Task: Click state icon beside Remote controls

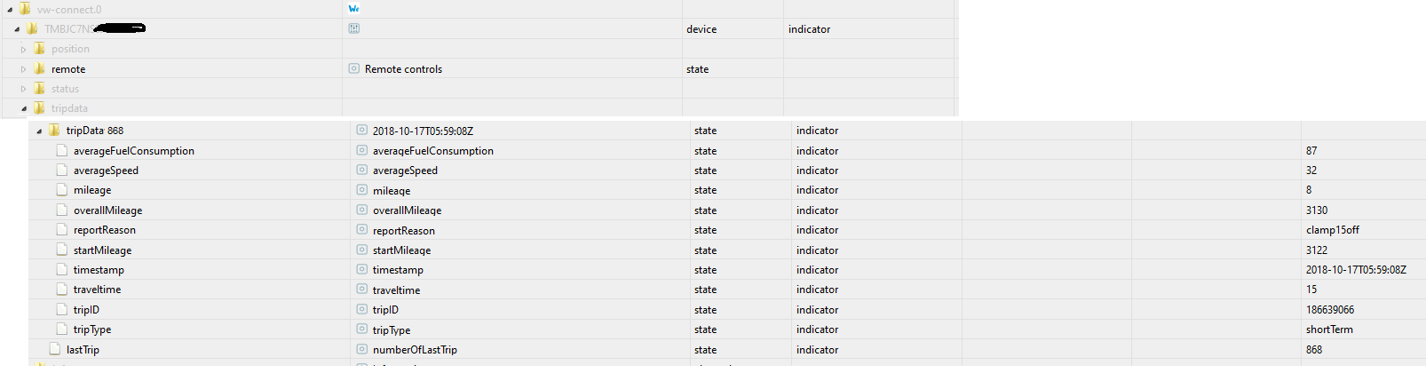Action: [x=354, y=68]
